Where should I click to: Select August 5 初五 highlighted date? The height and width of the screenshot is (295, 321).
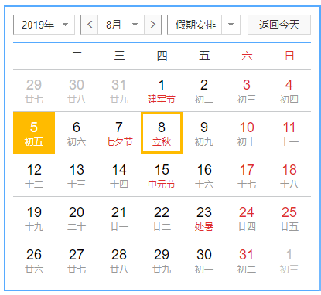[x=34, y=133]
